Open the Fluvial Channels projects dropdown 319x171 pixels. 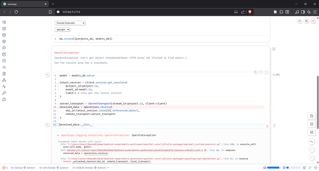pos(70,23)
